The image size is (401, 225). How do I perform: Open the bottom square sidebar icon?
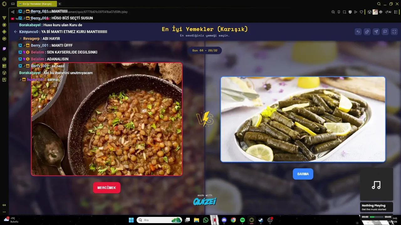point(4,80)
